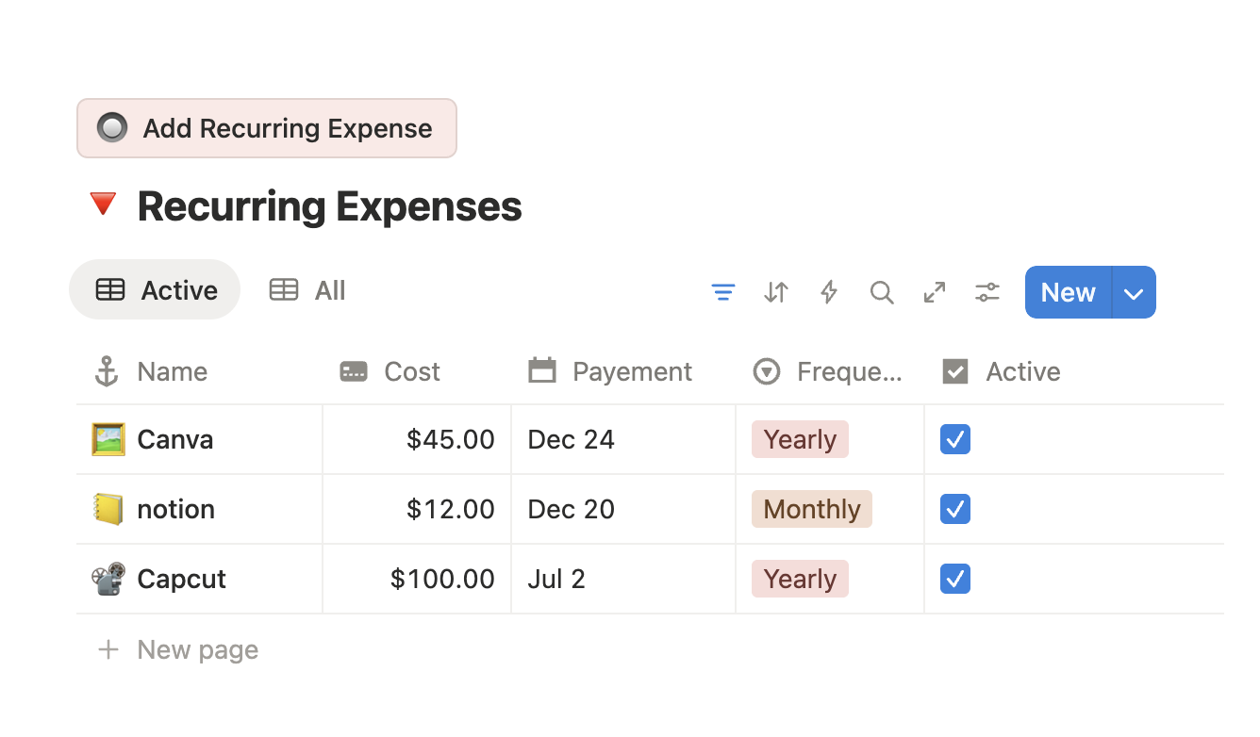Open the New button dropdown chevron
Image resolution: width=1260 pixels, height=737 pixels.
coord(1134,292)
